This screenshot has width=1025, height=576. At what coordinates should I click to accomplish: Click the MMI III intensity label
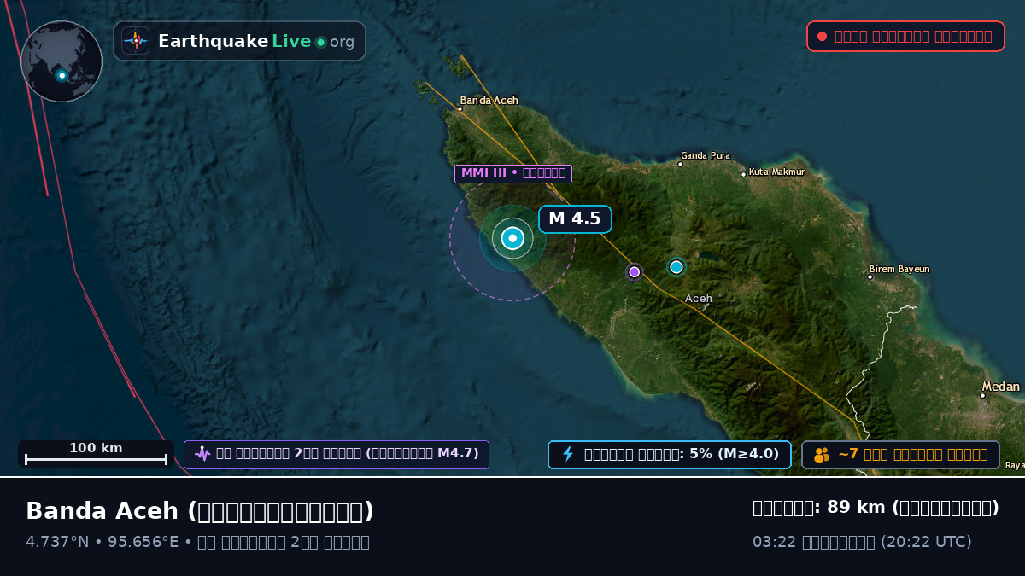[x=512, y=173]
